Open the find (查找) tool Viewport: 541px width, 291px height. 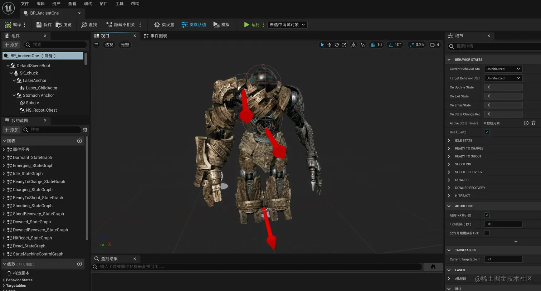coord(89,25)
